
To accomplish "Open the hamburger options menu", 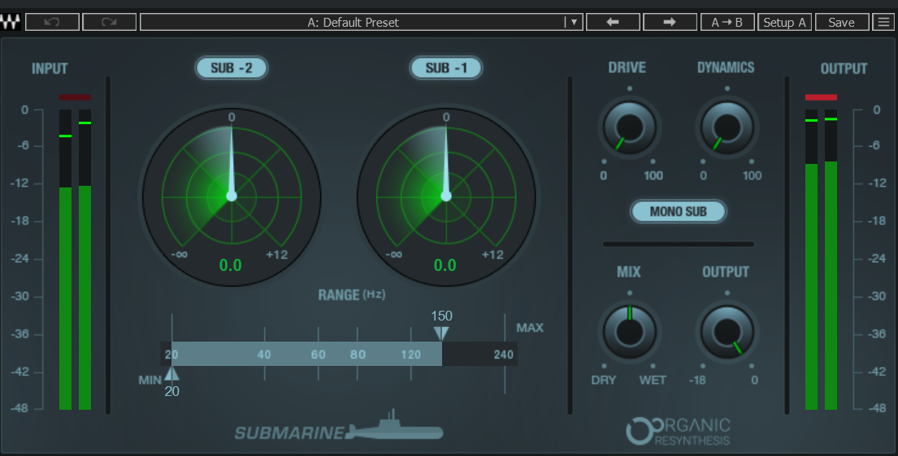I will click(x=883, y=23).
